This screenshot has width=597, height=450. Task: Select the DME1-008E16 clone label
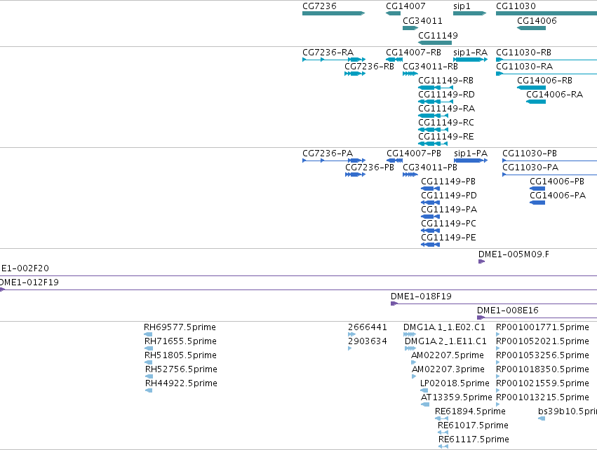click(508, 311)
